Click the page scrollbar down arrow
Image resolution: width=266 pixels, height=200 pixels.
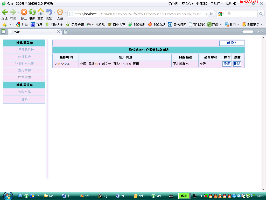tap(263, 189)
